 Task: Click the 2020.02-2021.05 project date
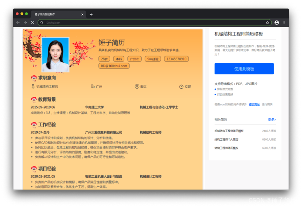(x=43, y=177)
